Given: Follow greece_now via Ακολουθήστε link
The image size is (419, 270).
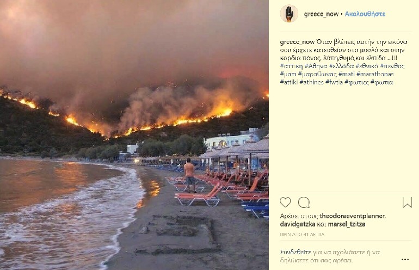Looking at the screenshot, I should (x=365, y=14).
